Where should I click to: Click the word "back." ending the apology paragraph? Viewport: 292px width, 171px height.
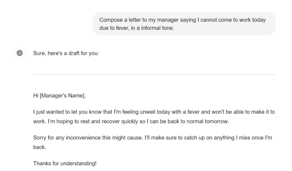tap(40, 147)
